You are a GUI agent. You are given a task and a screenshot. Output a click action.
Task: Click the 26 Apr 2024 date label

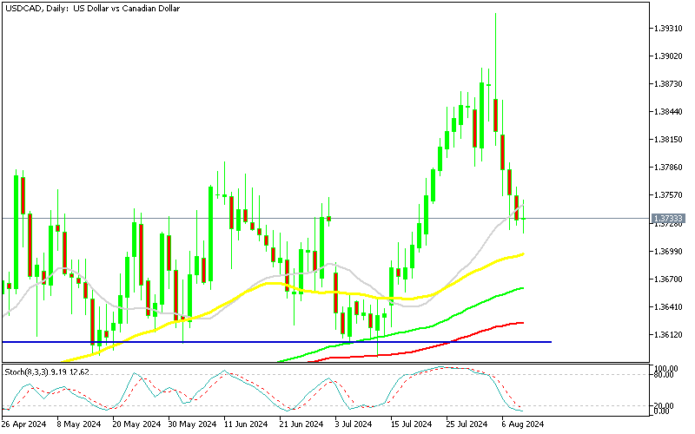coord(24,424)
